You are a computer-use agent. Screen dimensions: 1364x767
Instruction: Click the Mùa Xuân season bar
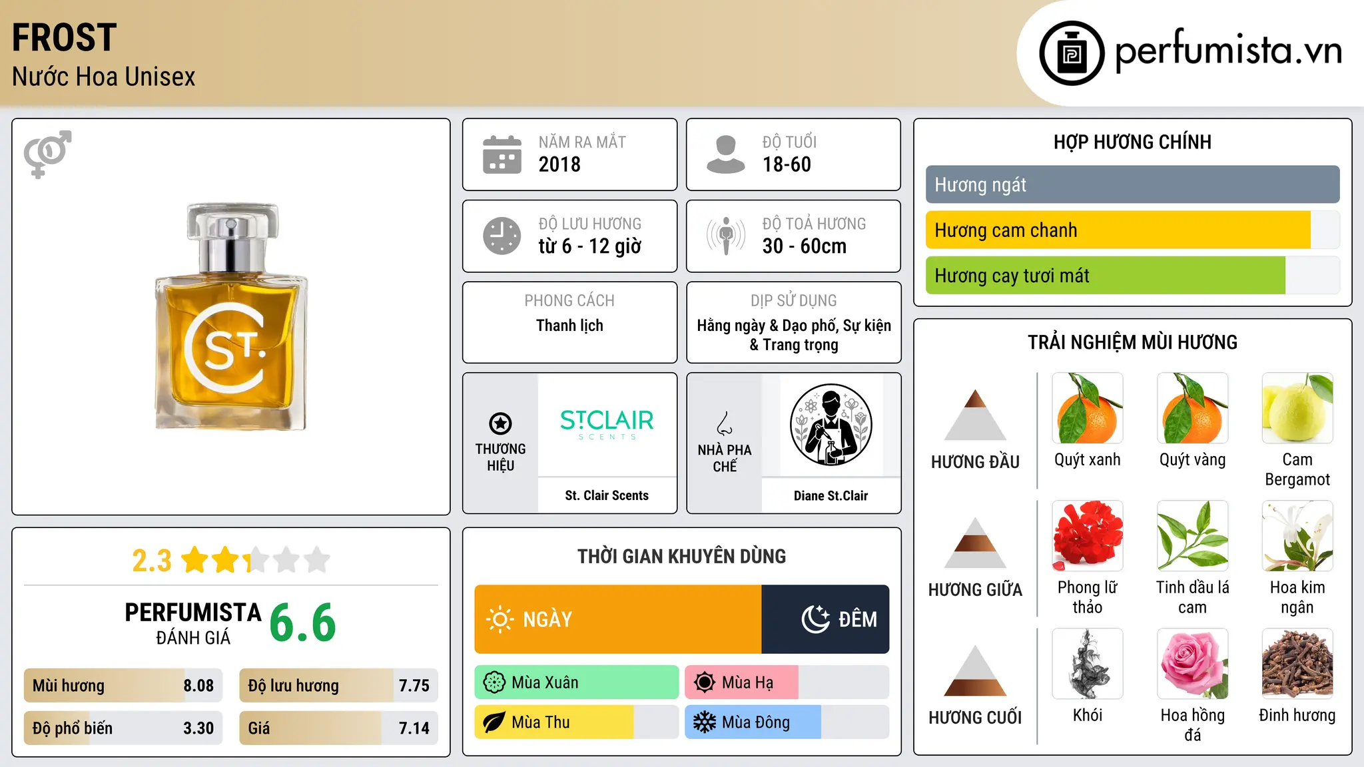pyautogui.click(x=577, y=682)
